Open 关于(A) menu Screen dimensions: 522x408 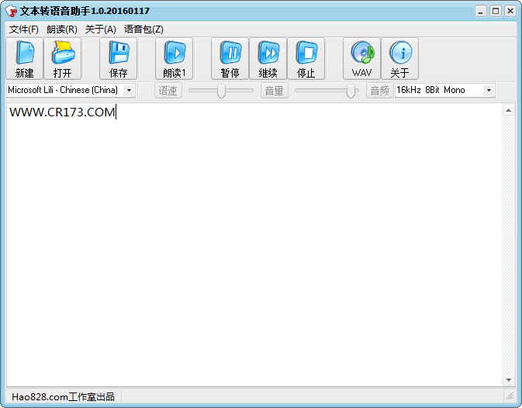(101, 29)
